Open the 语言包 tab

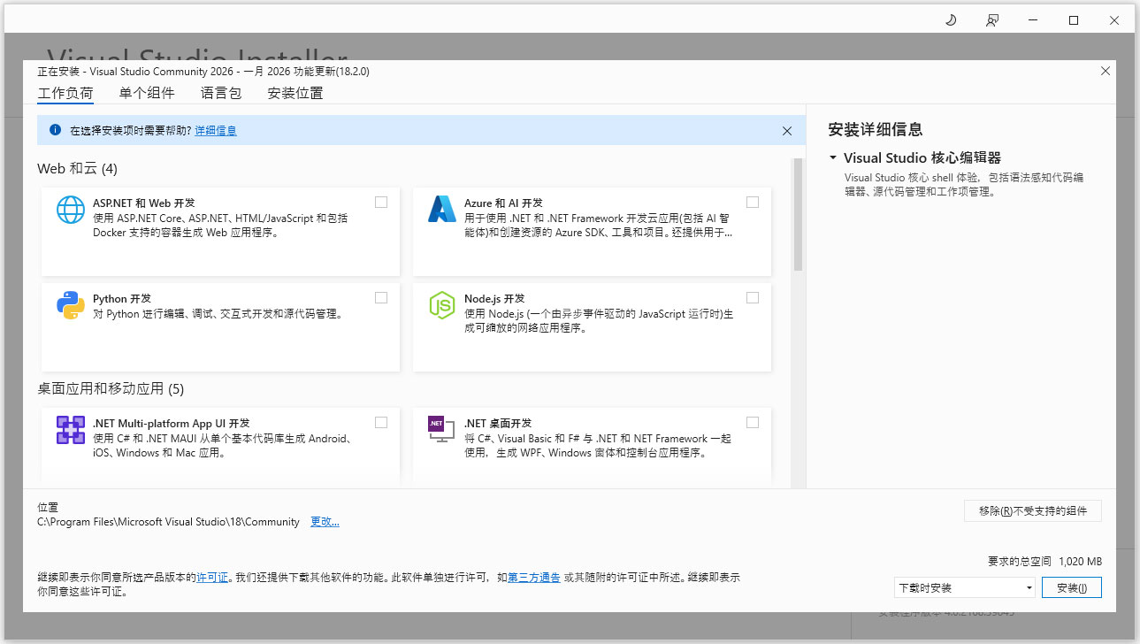pos(221,93)
